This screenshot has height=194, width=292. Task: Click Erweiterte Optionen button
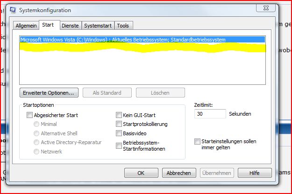pyautogui.click(x=49, y=93)
